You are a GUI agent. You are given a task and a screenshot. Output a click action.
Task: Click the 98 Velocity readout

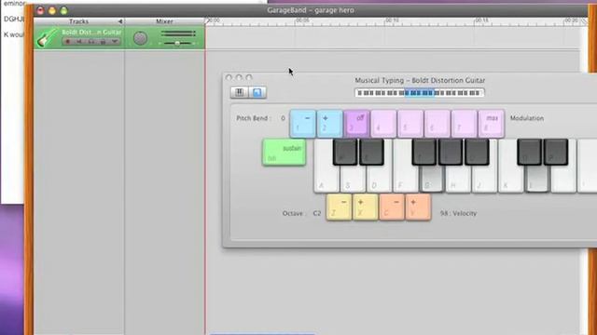[458, 213]
